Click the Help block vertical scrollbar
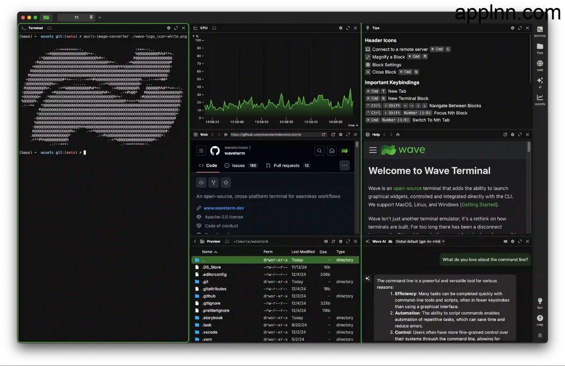Image resolution: width=565 pixels, height=366 pixels. (529, 147)
